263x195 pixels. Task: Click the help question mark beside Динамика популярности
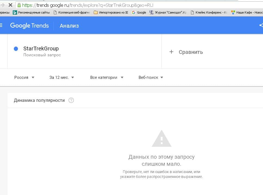tap(71, 100)
